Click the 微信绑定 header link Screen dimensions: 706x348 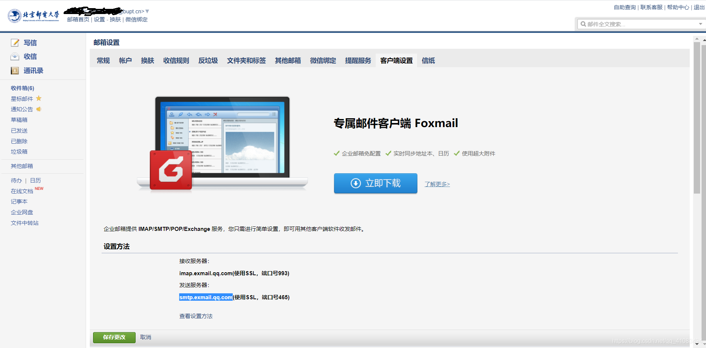136,19
